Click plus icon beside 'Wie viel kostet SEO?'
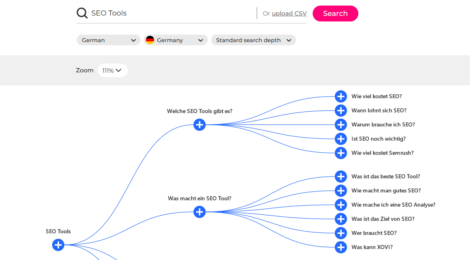The image size is (470, 260). point(341,96)
